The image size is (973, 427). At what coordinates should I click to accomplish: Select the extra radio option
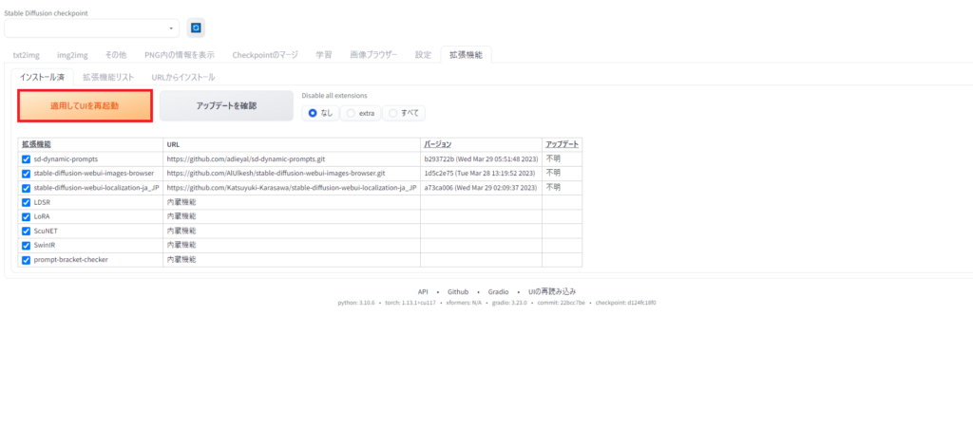pyautogui.click(x=360, y=114)
